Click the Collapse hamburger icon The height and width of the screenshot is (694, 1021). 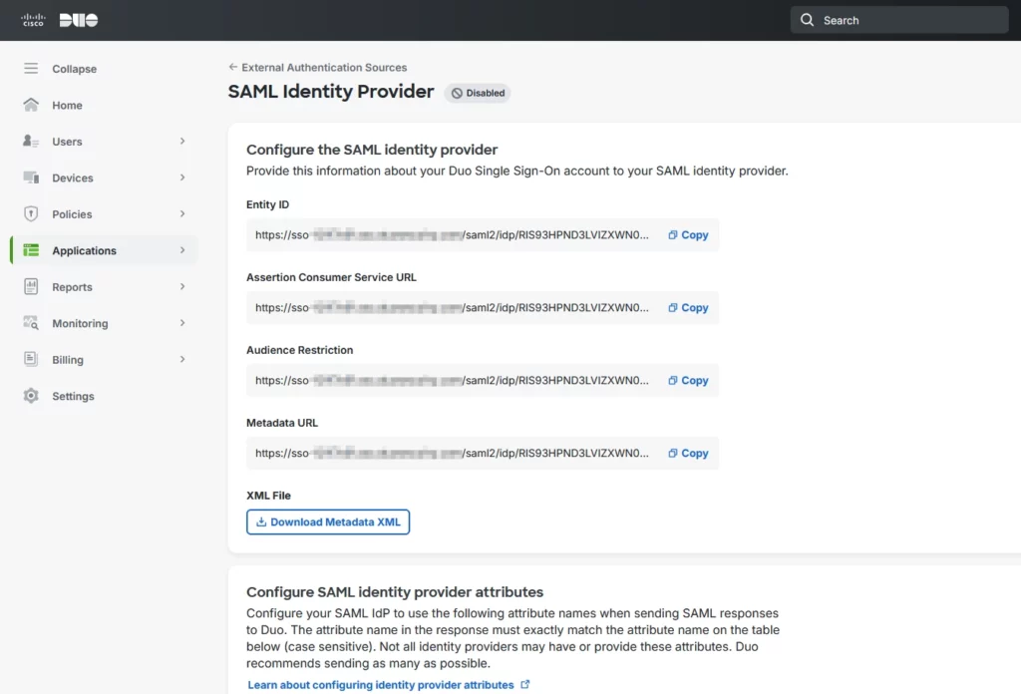click(31, 69)
